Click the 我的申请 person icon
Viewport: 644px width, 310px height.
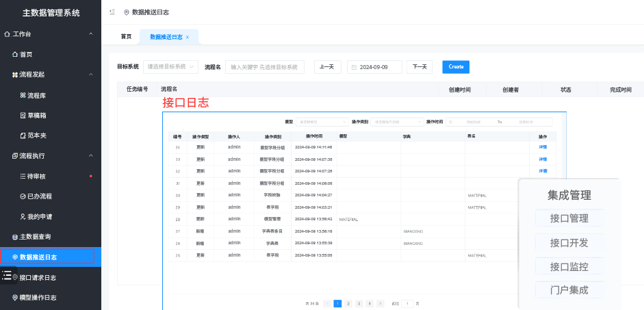(x=22, y=216)
